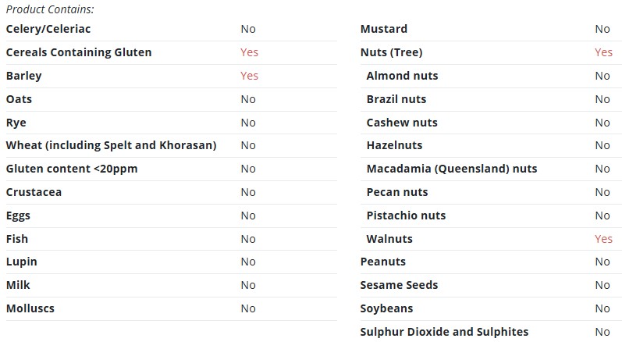The image size is (622, 342).
Task: Click the Lupin row label
Action: 22,262
